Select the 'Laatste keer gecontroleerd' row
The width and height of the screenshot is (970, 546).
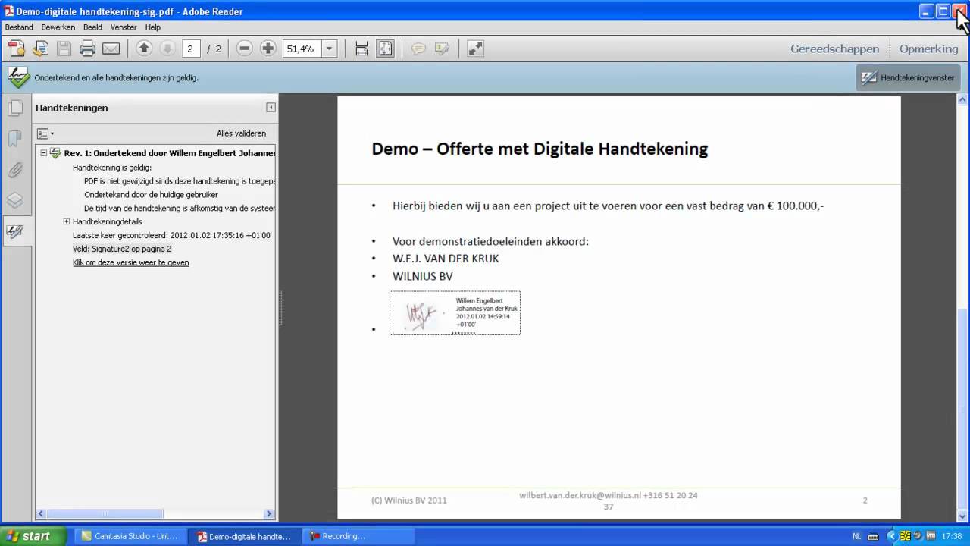(x=172, y=235)
